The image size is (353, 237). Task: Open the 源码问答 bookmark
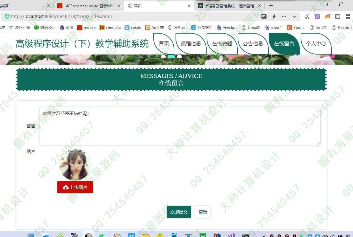[19, 28]
